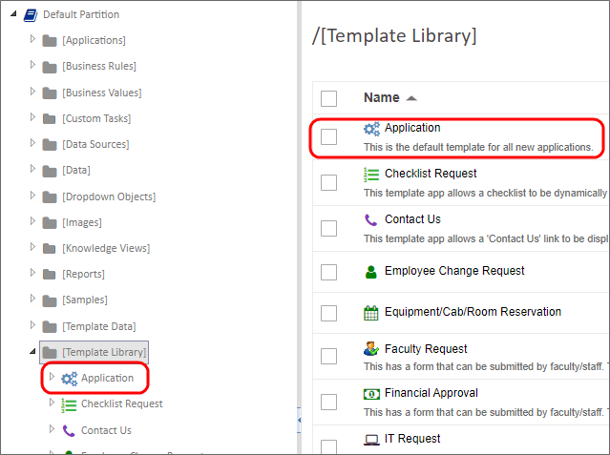Click the IT Request laptop icon
The image size is (610, 455).
click(371, 439)
